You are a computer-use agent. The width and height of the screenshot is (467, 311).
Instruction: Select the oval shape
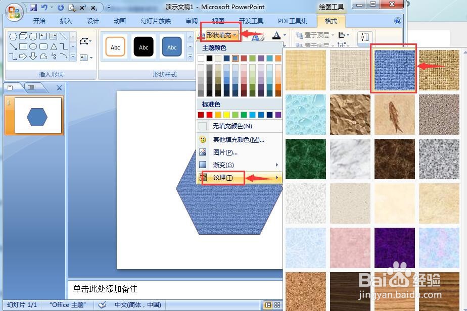(33, 46)
